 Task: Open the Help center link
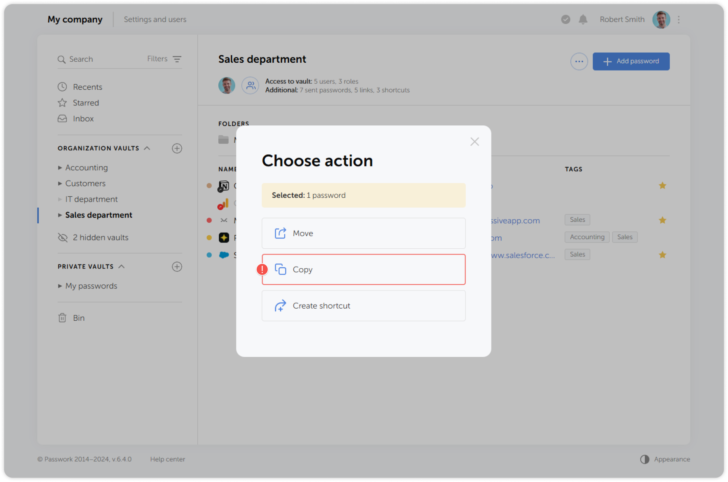coord(168,459)
